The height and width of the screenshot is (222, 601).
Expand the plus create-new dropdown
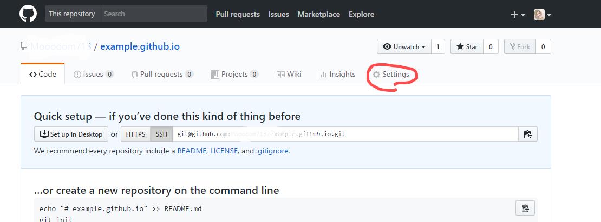pyautogui.click(x=518, y=15)
